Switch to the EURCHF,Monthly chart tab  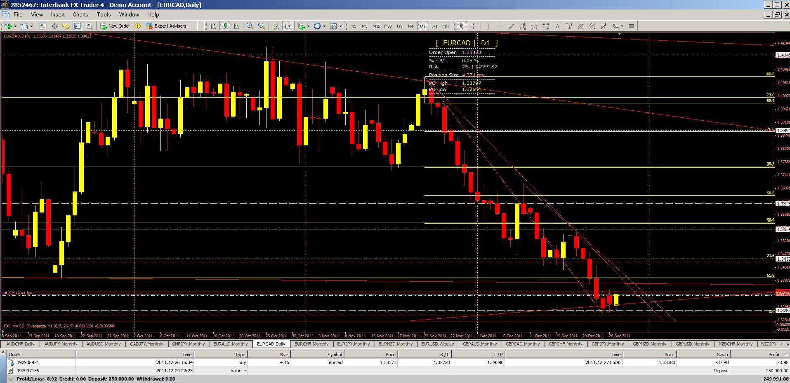pos(311,344)
